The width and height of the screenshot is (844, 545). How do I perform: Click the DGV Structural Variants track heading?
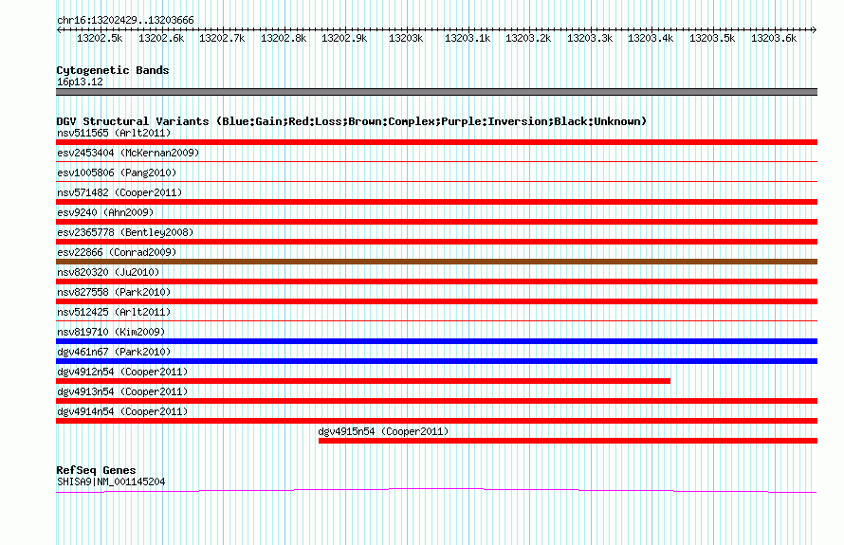point(352,121)
